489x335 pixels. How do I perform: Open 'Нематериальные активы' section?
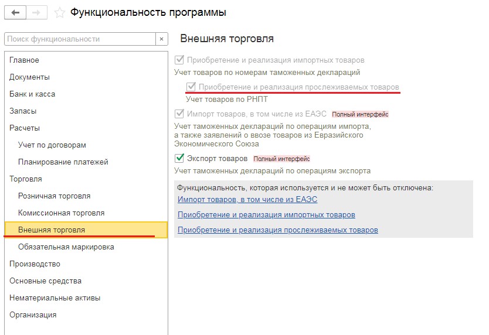point(55,298)
